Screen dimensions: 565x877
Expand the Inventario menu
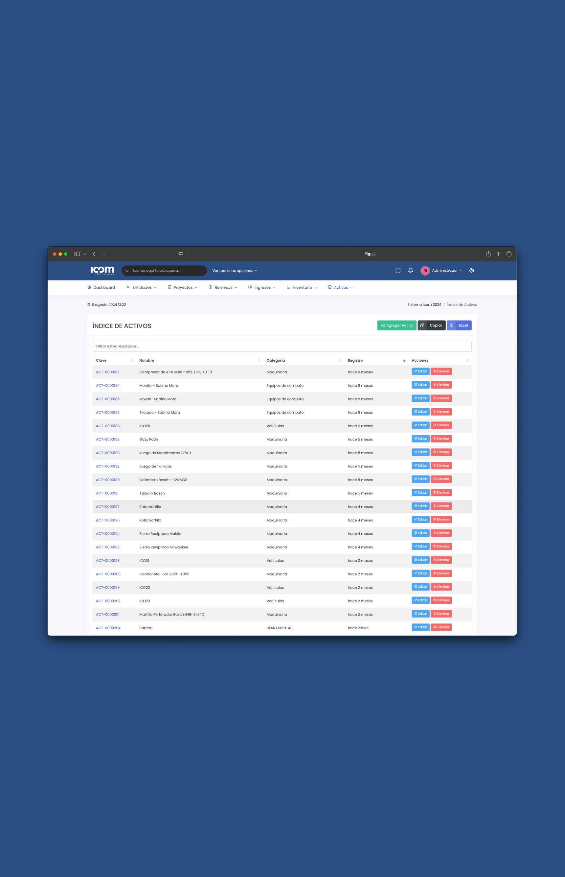tap(302, 287)
